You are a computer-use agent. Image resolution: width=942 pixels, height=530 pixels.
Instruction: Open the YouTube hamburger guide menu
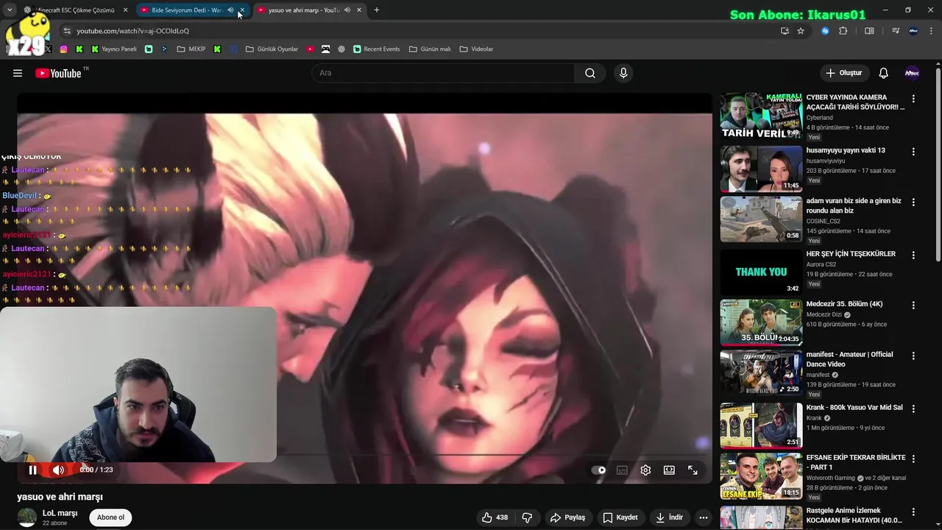coord(18,73)
